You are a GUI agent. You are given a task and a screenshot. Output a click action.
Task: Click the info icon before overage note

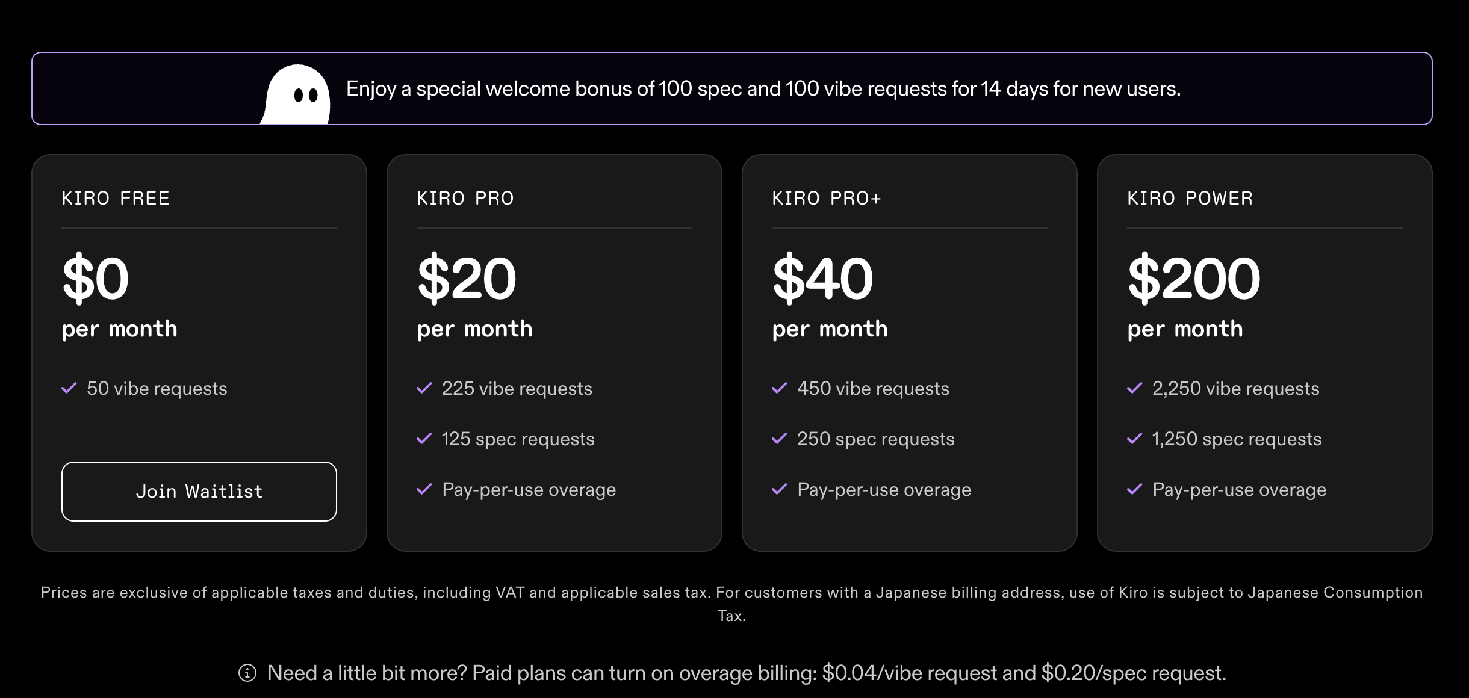(247, 673)
